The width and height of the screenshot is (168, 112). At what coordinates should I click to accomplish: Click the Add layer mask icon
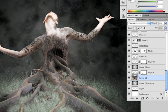tap(142, 98)
